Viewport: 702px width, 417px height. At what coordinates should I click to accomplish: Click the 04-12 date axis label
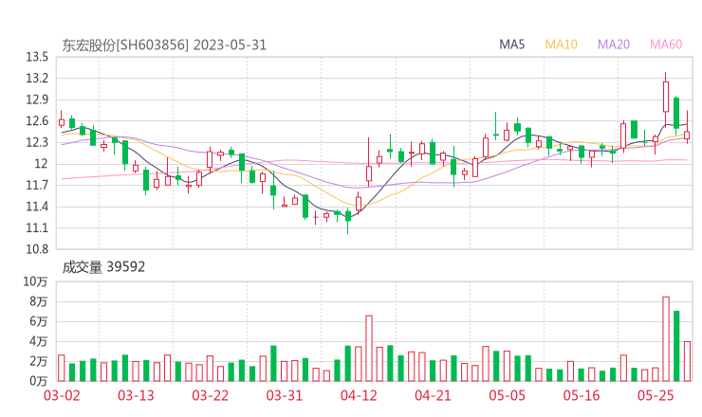[359, 395]
